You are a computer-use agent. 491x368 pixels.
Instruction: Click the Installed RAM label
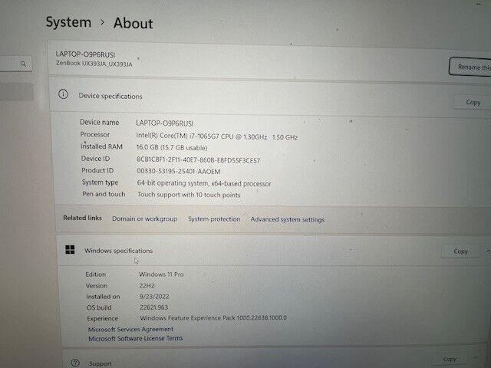(101, 146)
